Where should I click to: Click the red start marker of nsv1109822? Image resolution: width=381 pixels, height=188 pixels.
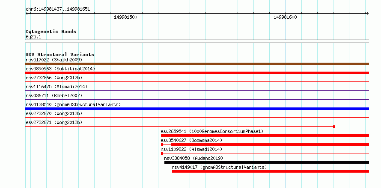(x=162, y=153)
